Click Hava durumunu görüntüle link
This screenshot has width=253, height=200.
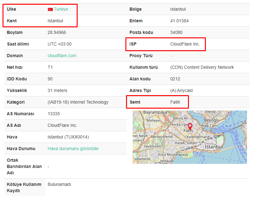73,149
